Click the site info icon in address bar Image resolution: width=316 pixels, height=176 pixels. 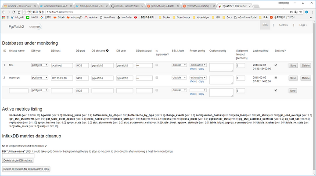click(x=25, y=12)
